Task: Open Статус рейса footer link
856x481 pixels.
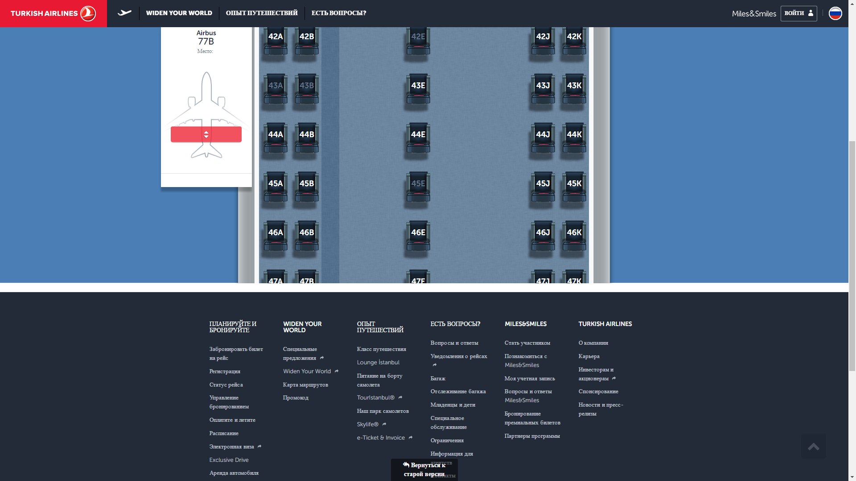Action: [226, 385]
